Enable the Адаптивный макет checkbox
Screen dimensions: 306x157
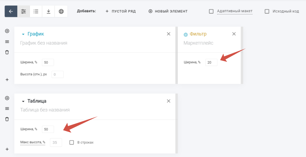211,11
